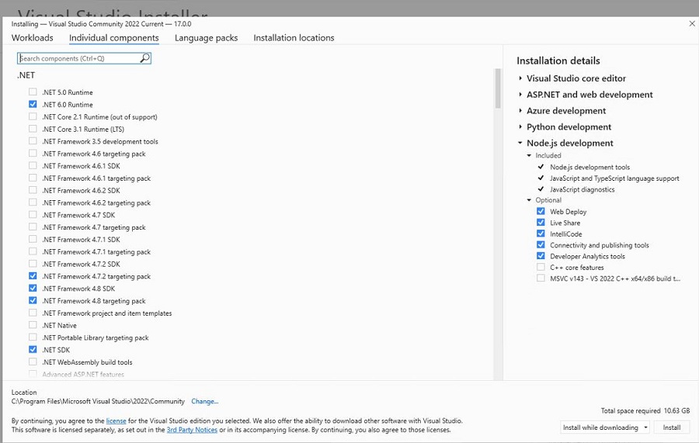Open the license link

click(x=116, y=421)
